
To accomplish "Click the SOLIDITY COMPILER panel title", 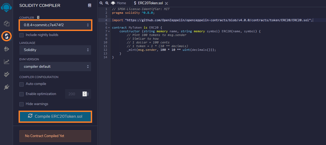I will tap(40, 6).
